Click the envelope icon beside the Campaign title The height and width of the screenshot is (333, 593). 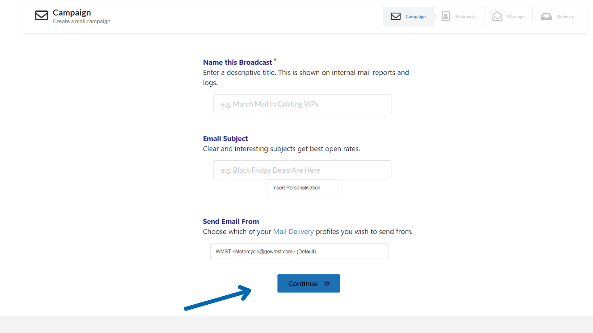pos(41,15)
